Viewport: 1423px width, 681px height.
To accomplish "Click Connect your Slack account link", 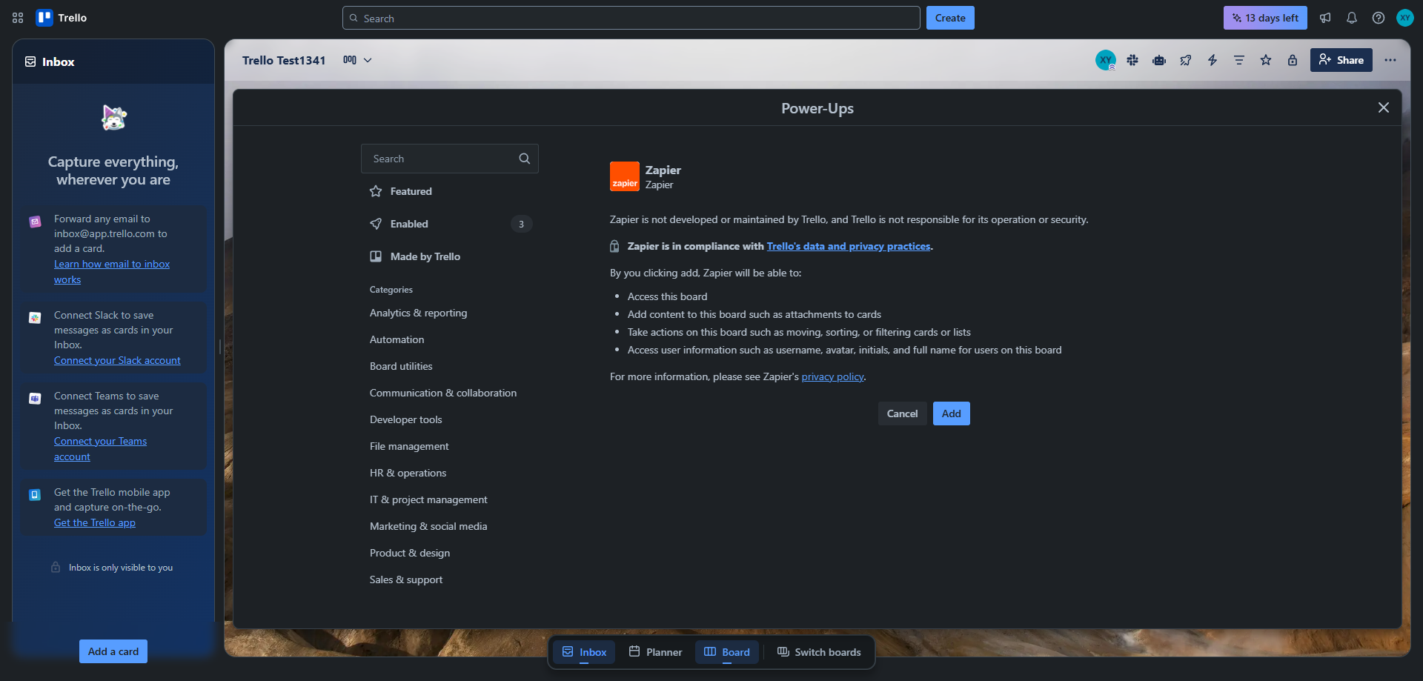I will tap(117, 360).
